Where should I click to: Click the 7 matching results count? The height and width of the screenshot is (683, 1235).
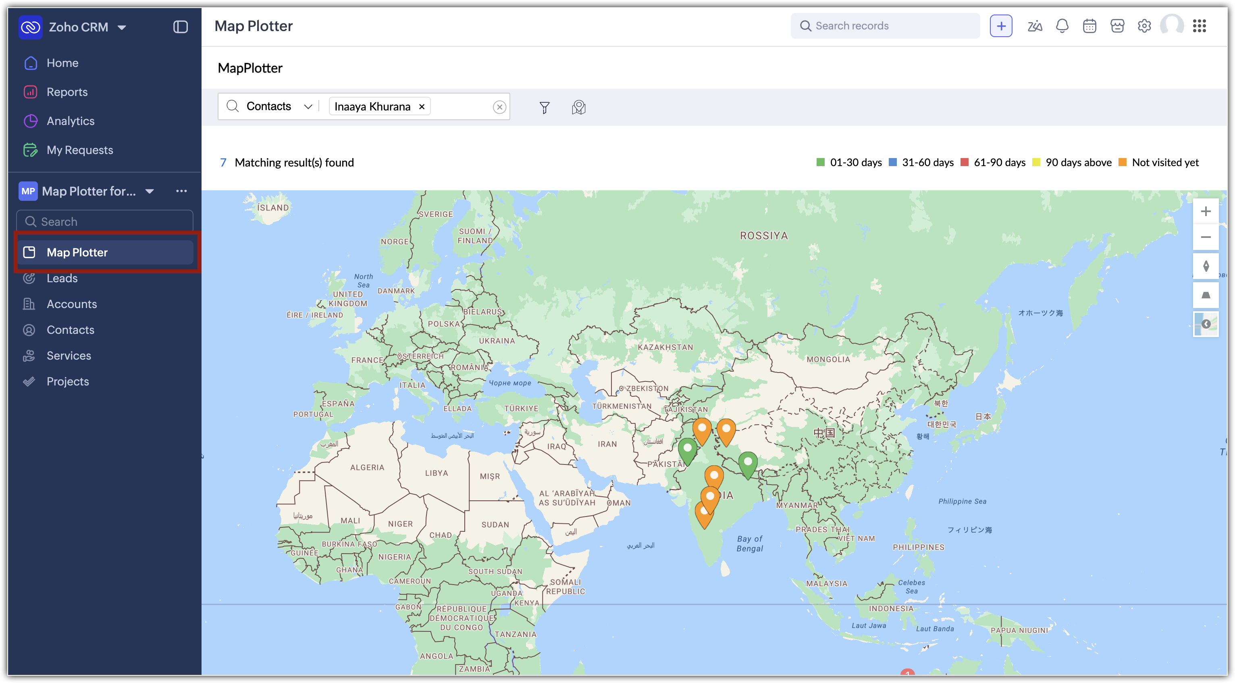tap(223, 162)
